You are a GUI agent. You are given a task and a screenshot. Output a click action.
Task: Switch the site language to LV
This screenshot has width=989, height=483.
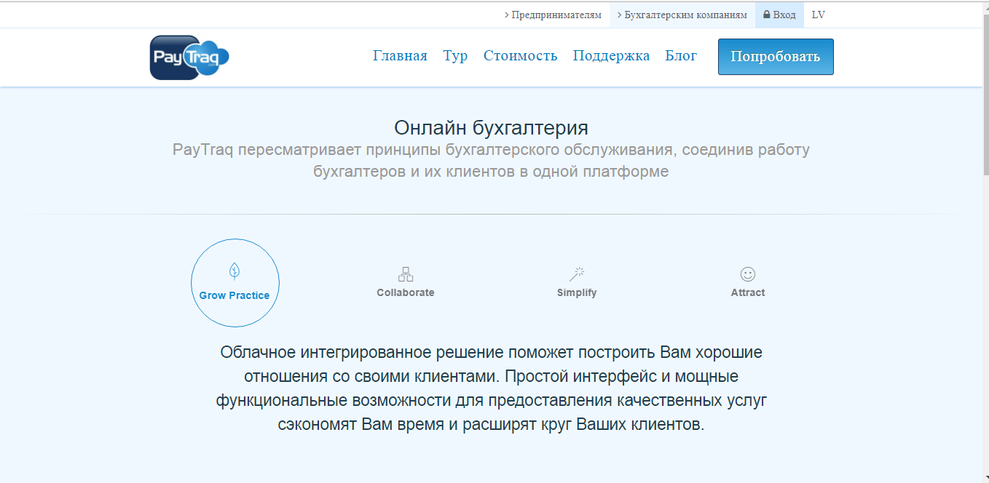(818, 14)
